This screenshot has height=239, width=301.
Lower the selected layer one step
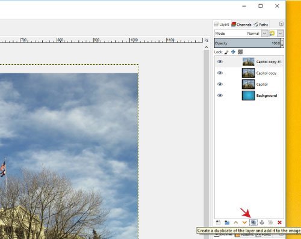pos(244,222)
